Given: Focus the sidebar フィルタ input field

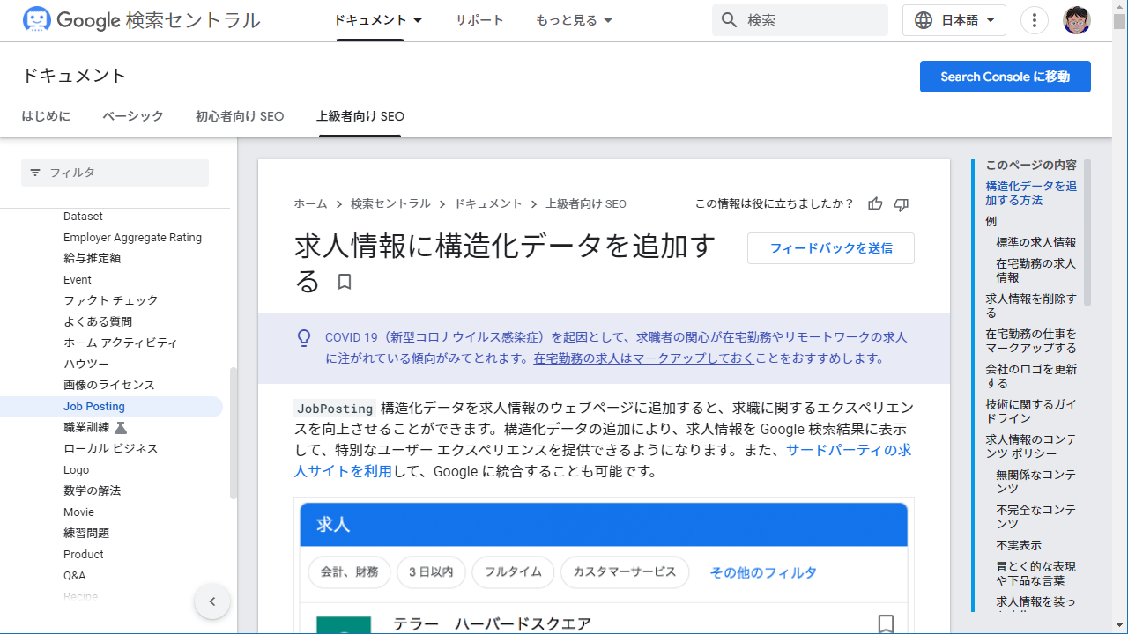Looking at the screenshot, I should coord(115,173).
